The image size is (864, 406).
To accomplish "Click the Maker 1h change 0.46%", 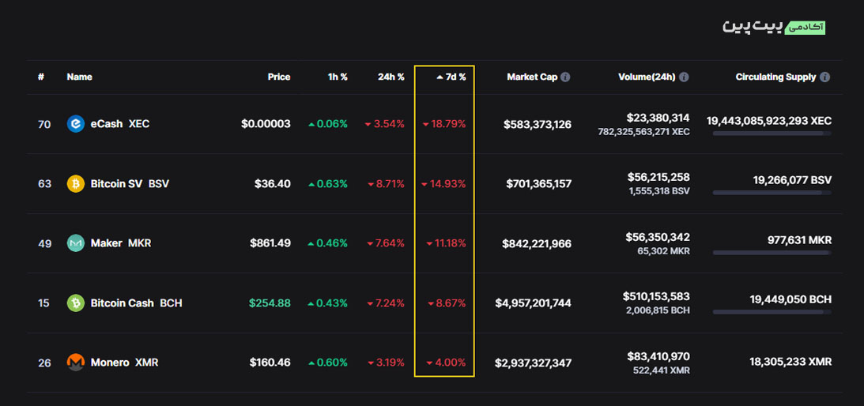I will pyautogui.click(x=328, y=243).
